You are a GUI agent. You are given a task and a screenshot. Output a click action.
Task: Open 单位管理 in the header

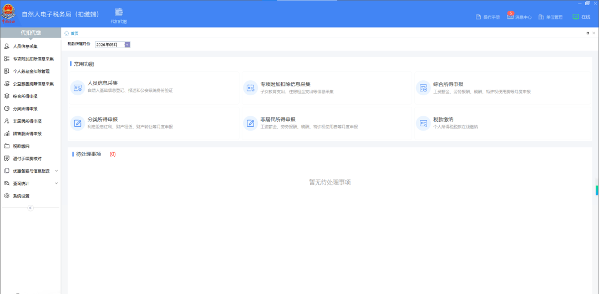(551, 17)
